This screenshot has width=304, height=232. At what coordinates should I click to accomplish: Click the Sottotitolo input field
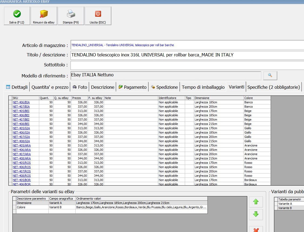click(186, 65)
